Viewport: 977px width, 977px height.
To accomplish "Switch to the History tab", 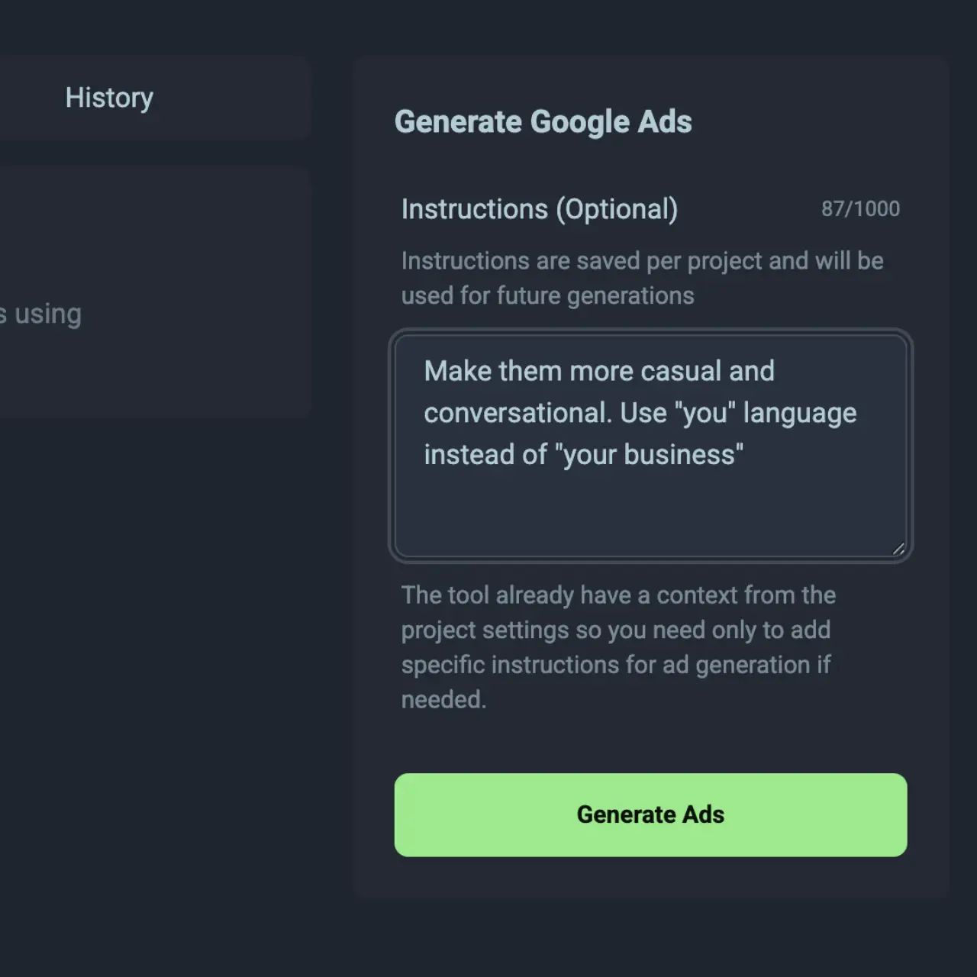I will (109, 98).
